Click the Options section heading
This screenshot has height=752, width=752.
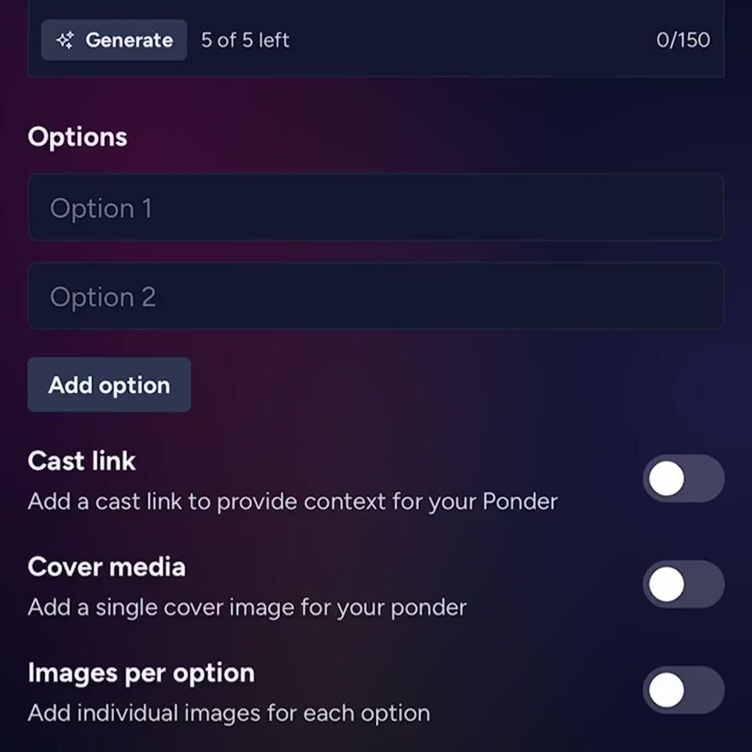click(x=77, y=137)
